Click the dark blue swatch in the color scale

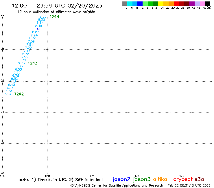(140, 3)
